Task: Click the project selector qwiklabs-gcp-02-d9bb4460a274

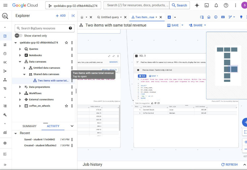Action: pyautogui.click(x=73, y=5)
